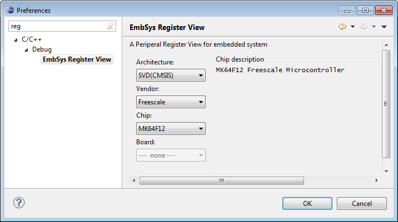Collapse the C/C++ tree node
The height and width of the screenshot is (222, 398).
pos(16,40)
